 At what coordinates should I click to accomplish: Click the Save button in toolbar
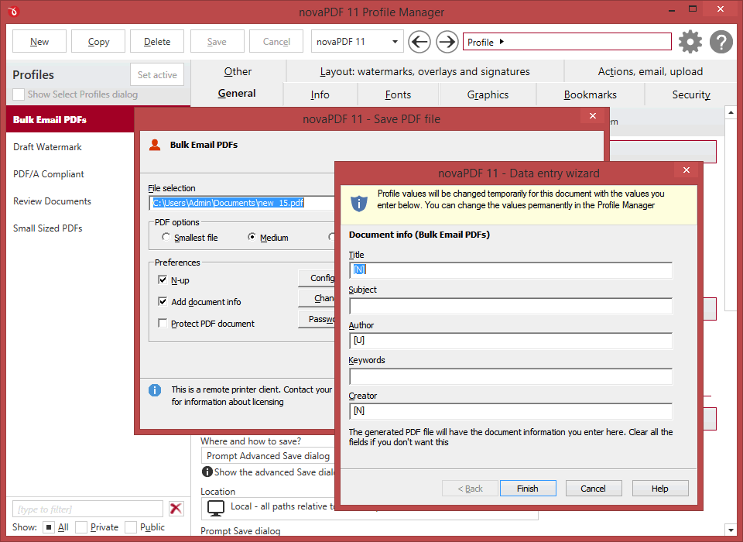coord(217,42)
